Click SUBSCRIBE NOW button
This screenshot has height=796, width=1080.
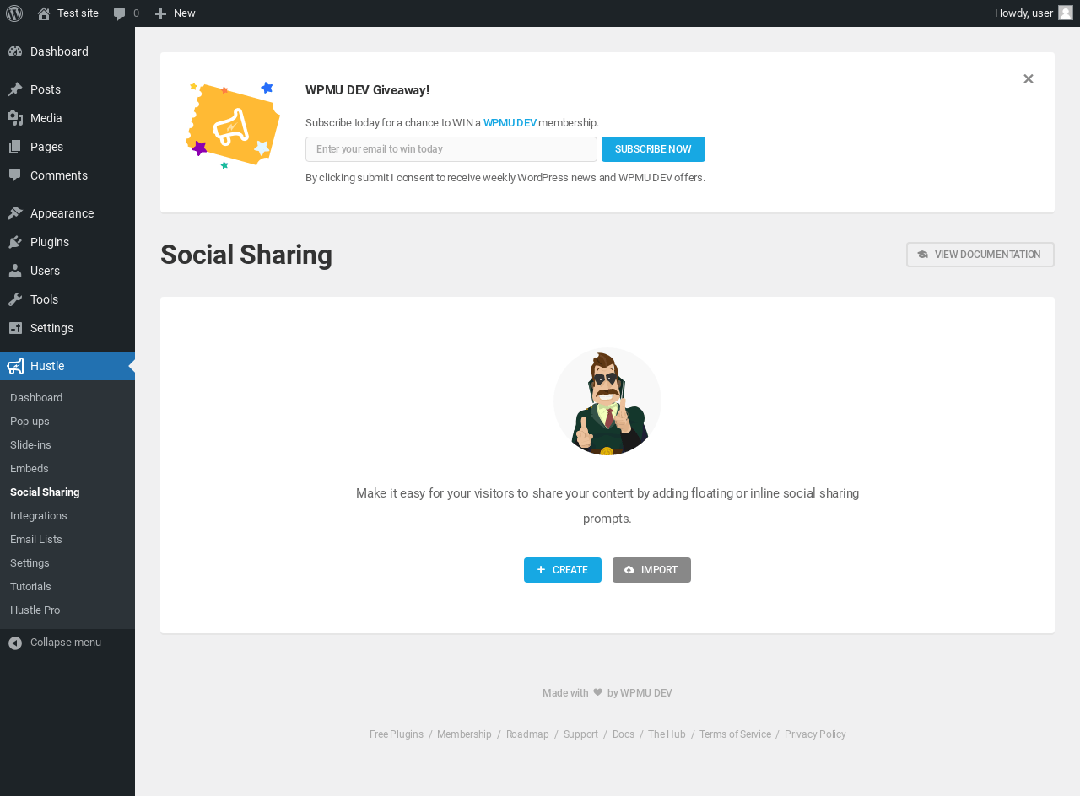point(653,149)
